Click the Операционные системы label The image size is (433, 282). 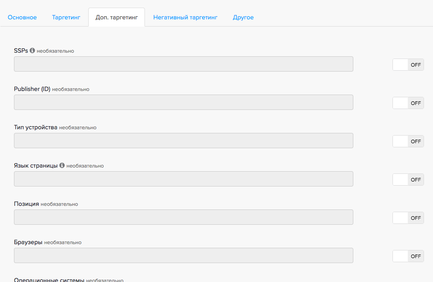pyautogui.click(x=49, y=280)
